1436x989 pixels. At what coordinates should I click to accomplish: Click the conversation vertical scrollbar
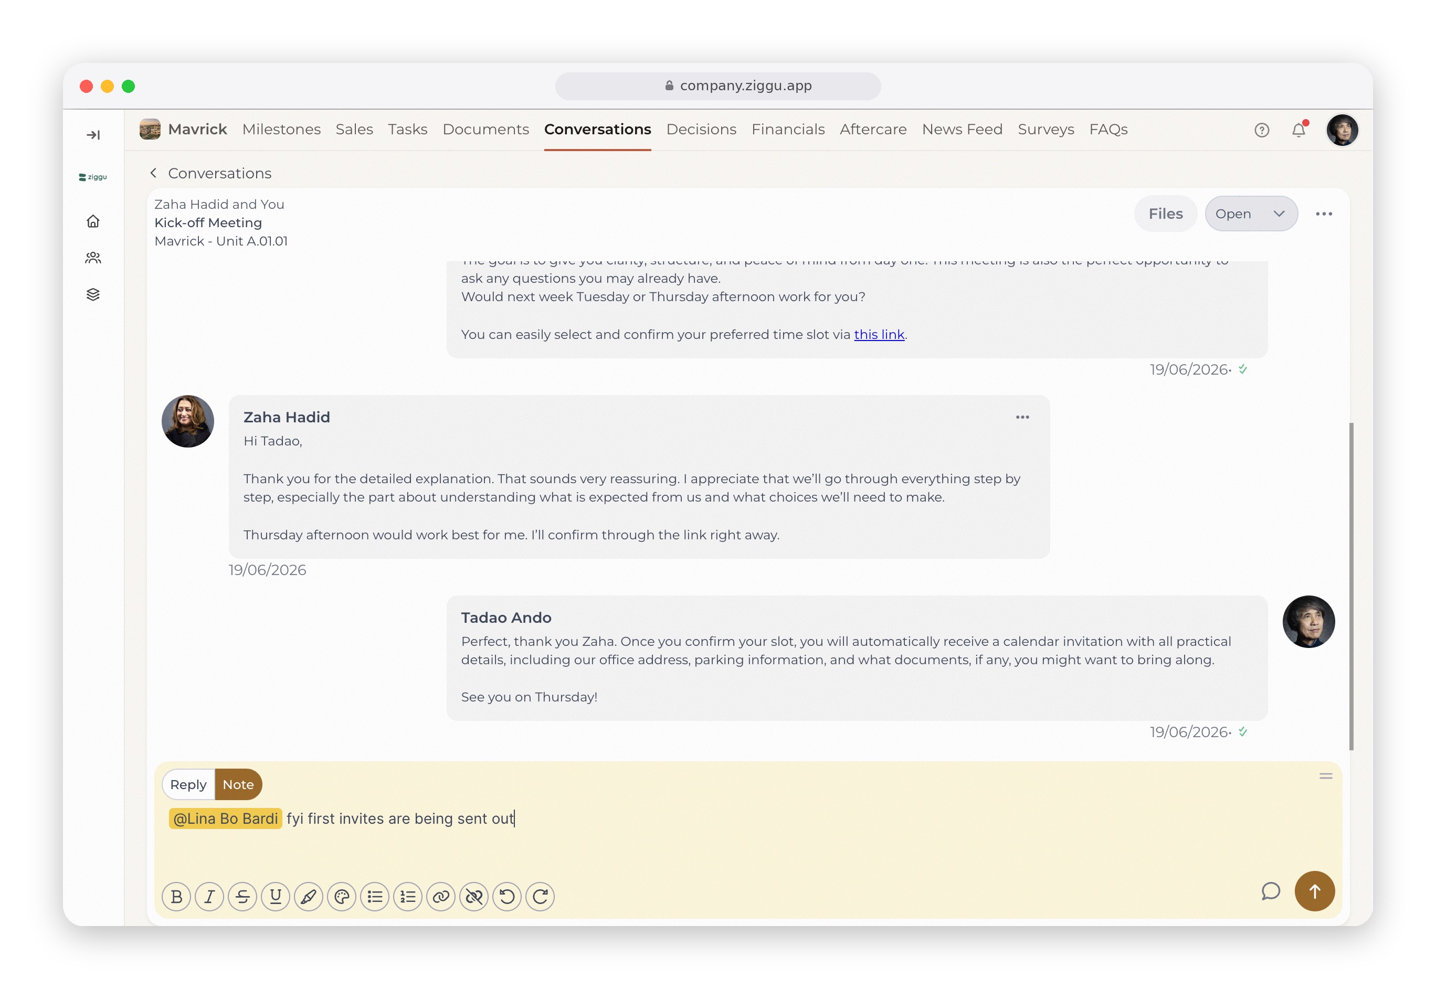(1351, 586)
